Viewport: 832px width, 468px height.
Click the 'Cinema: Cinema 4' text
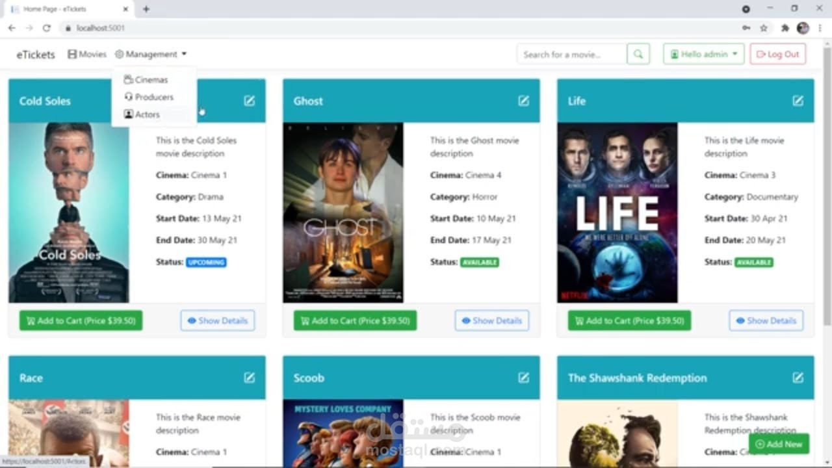point(466,175)
